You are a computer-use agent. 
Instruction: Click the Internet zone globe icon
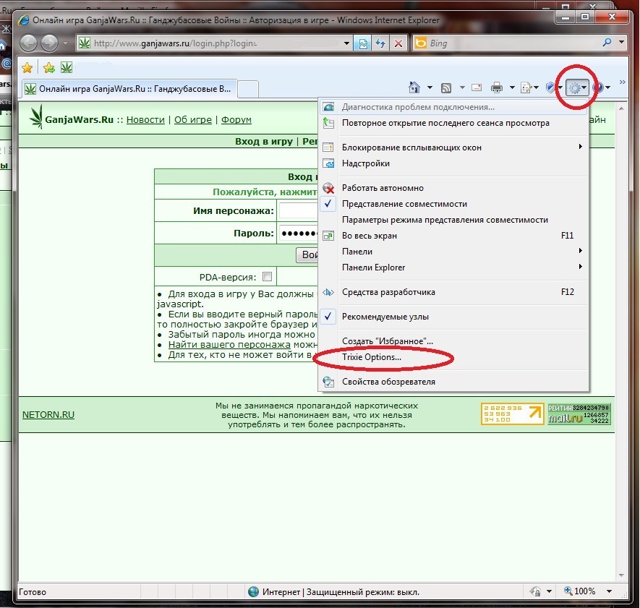[254, 591]
